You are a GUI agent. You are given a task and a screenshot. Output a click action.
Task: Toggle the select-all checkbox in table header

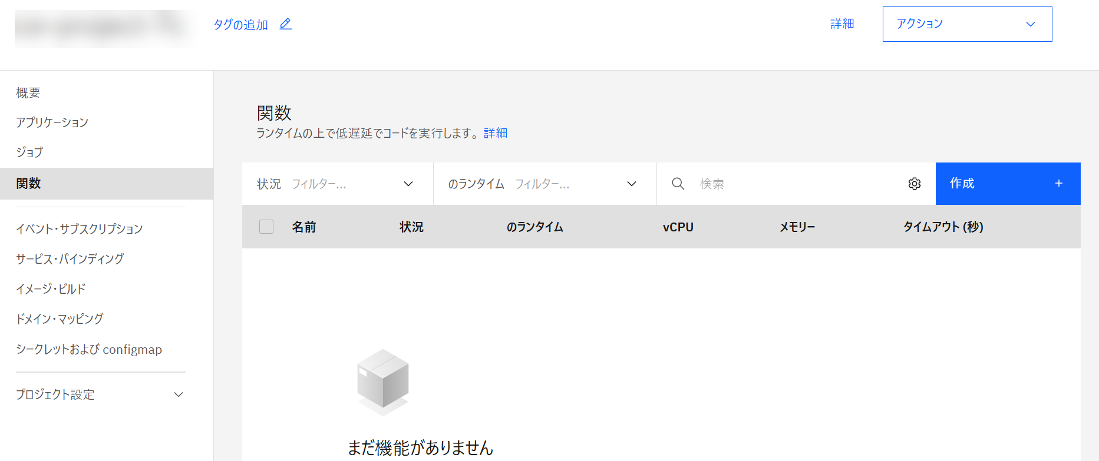point(266,227)
